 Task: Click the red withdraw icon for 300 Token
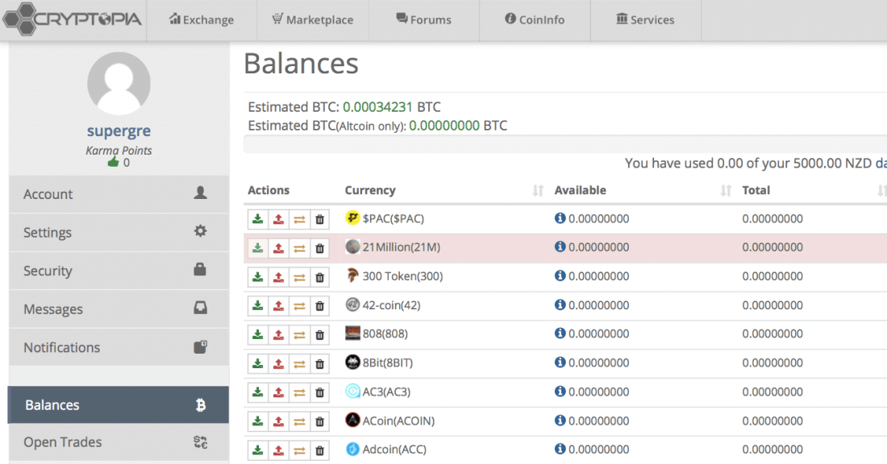[x=278, y=277]
